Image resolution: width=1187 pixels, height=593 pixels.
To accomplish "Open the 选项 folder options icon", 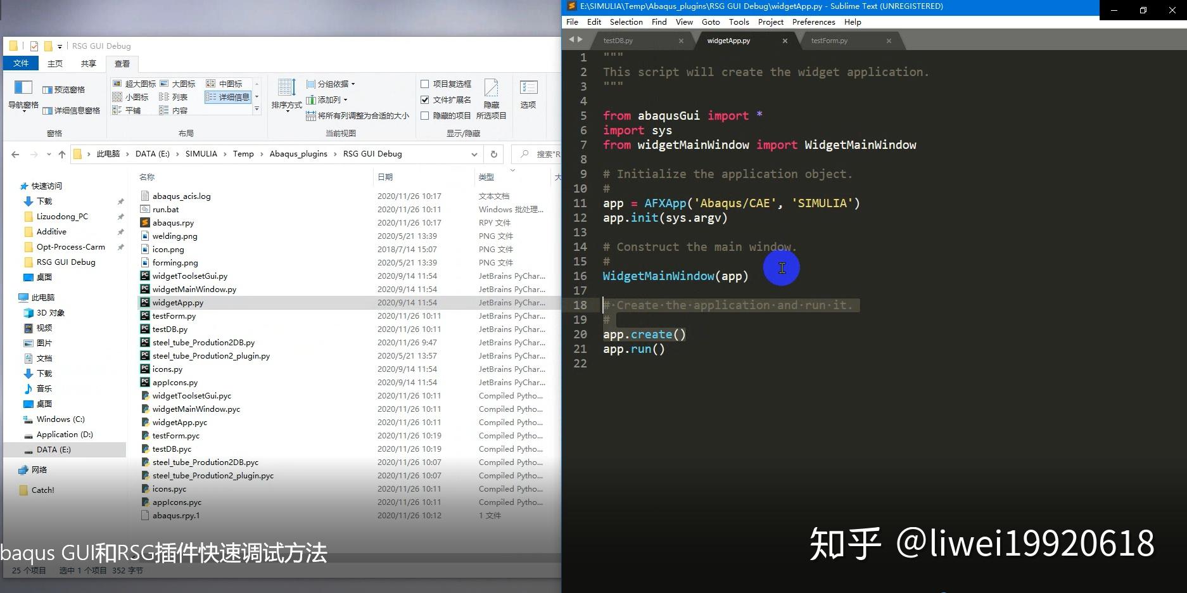I will click(x=528, y=96).
